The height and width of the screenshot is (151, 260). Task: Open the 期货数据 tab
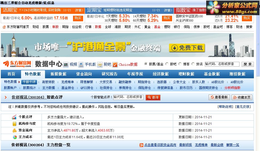237,74
